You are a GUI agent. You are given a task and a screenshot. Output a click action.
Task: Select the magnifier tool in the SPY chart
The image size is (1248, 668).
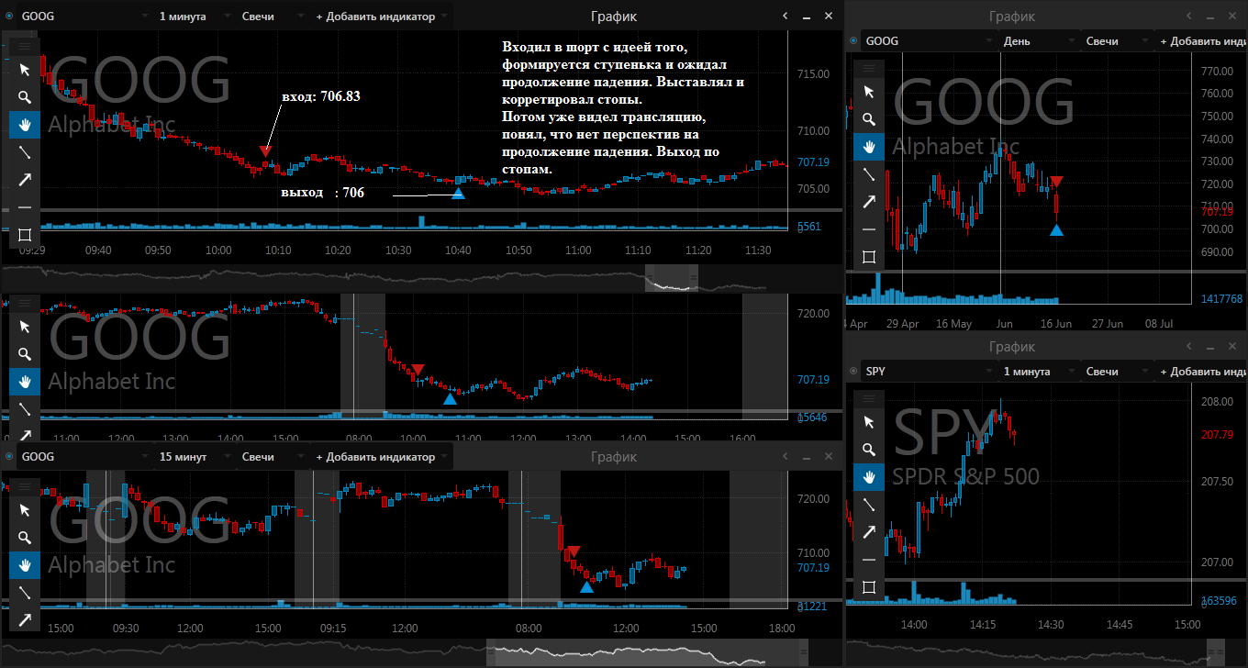(x=869, y=450)
